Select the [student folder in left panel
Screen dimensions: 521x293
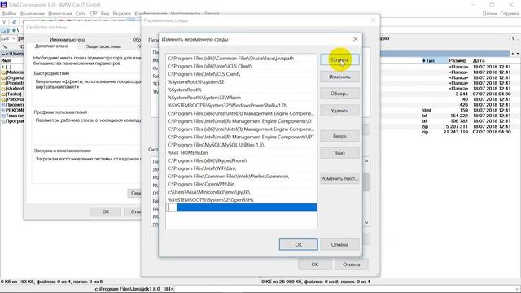[13, 89]
